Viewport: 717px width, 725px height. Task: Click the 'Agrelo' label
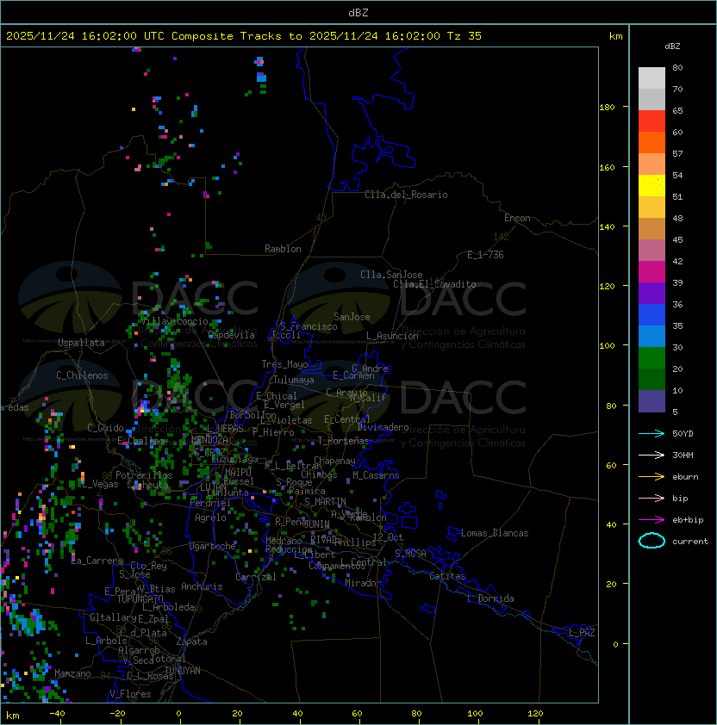point(210,517)
